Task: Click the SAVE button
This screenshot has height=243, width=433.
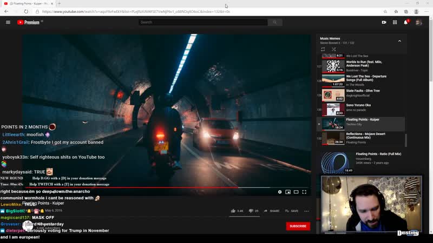Action: pos(292,211)
